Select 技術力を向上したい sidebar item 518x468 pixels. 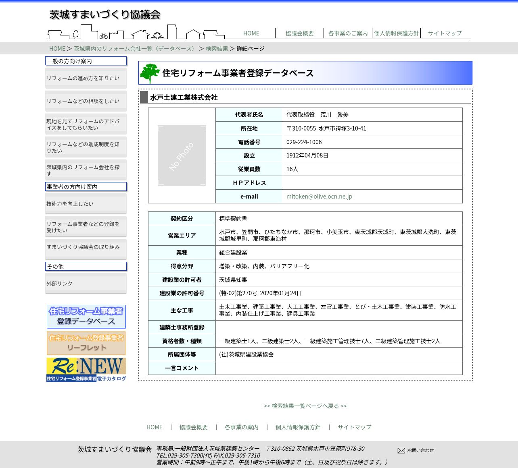tap(86, 204)
